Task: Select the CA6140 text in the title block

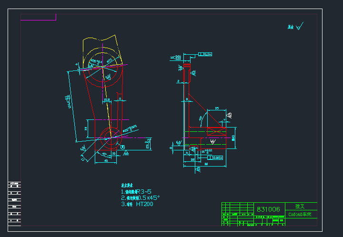Action: [300, 215]
